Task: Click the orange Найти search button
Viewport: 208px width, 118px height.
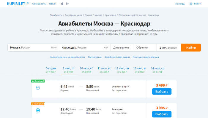Action: point(191,48)
